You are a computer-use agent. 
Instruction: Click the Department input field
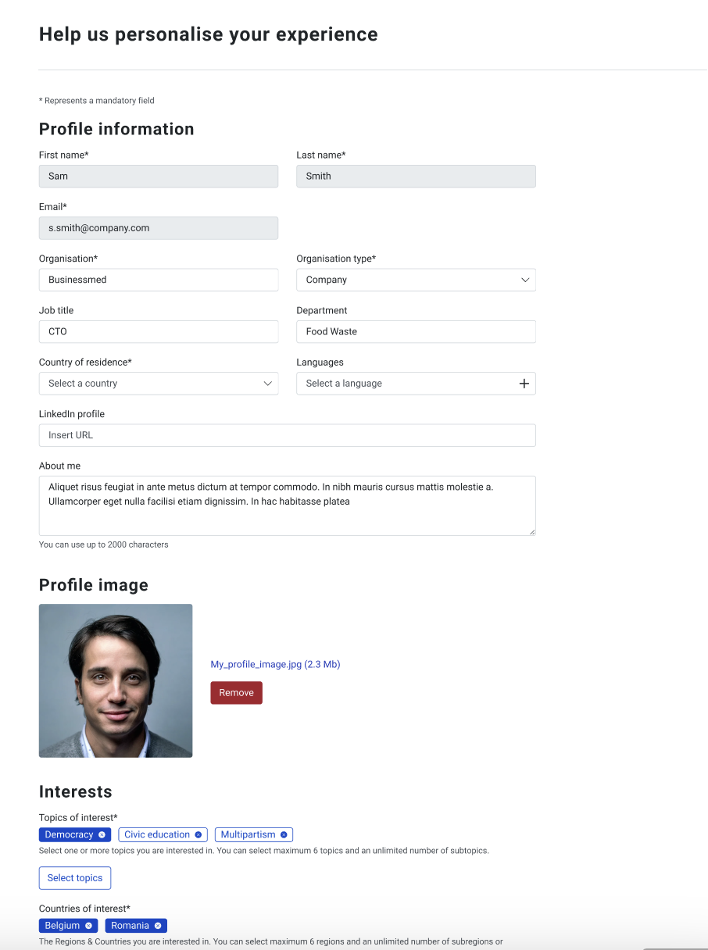[x=416, y=331]
